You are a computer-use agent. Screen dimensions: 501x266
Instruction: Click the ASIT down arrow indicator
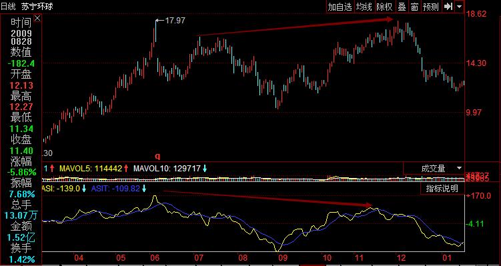[144, 189]
